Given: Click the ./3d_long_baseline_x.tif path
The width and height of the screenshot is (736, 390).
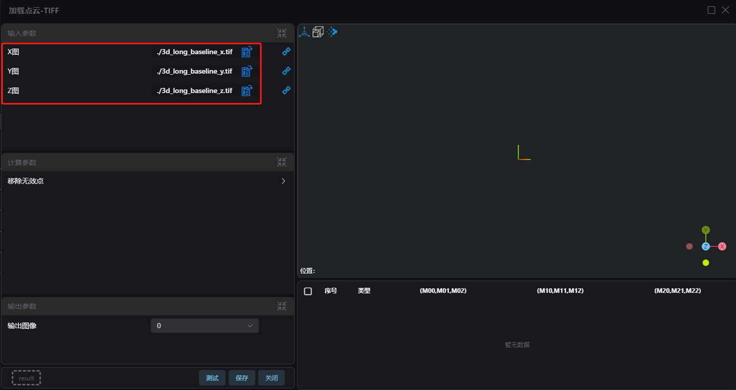Looking at the screenshot, I should (x=194, y=52).
